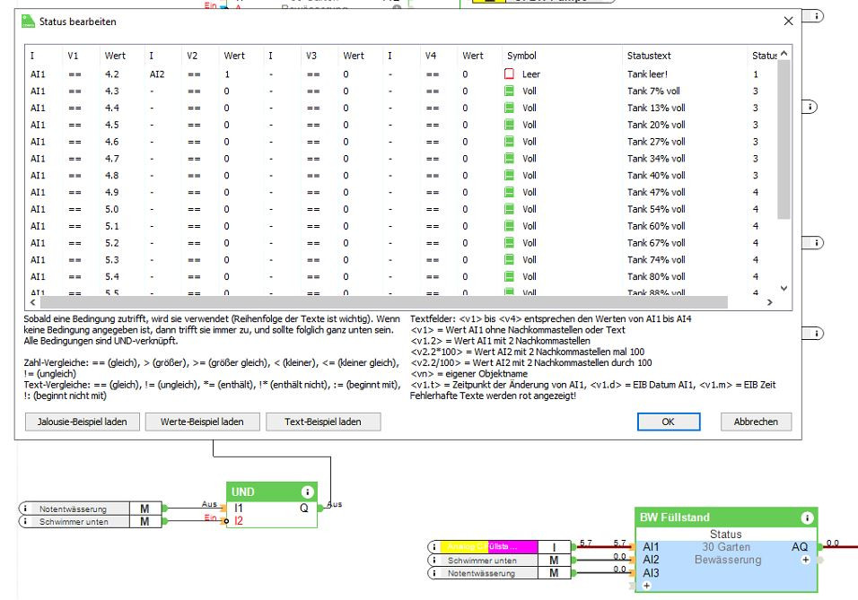
Task: Click info icon of right Schwimmer unten input
Action: click(433, 560)
